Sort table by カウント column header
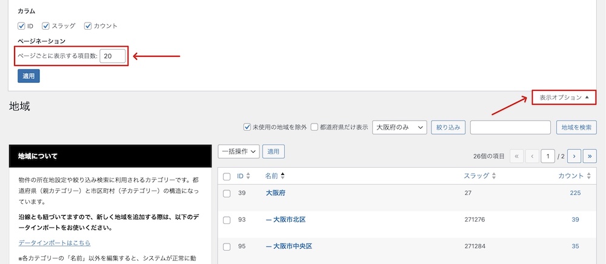 coord(574,176)
